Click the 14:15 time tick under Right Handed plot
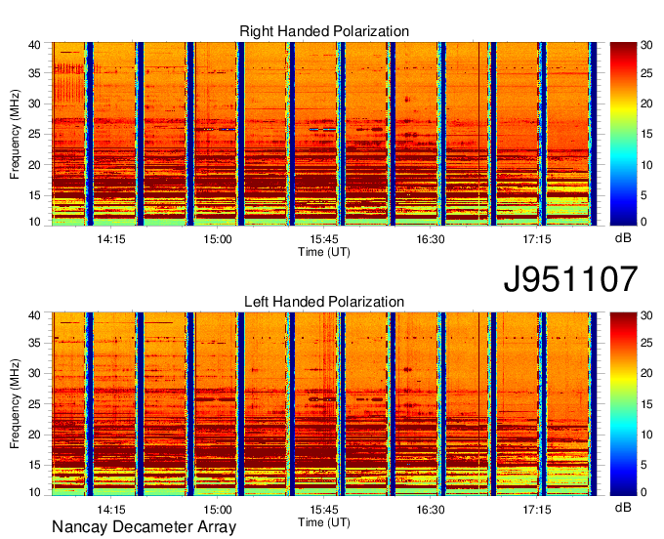This screenshot has width=664, height=539. click(111, 239)
